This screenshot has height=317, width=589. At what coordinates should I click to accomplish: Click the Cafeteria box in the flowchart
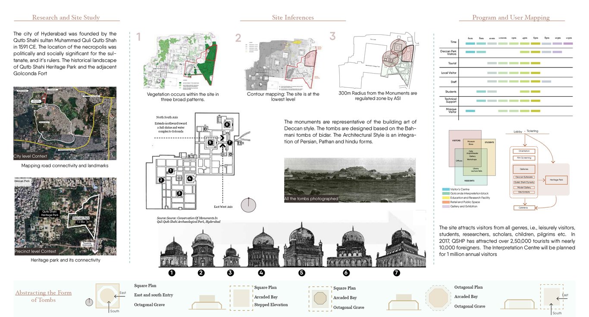click(x=524, y=208)
